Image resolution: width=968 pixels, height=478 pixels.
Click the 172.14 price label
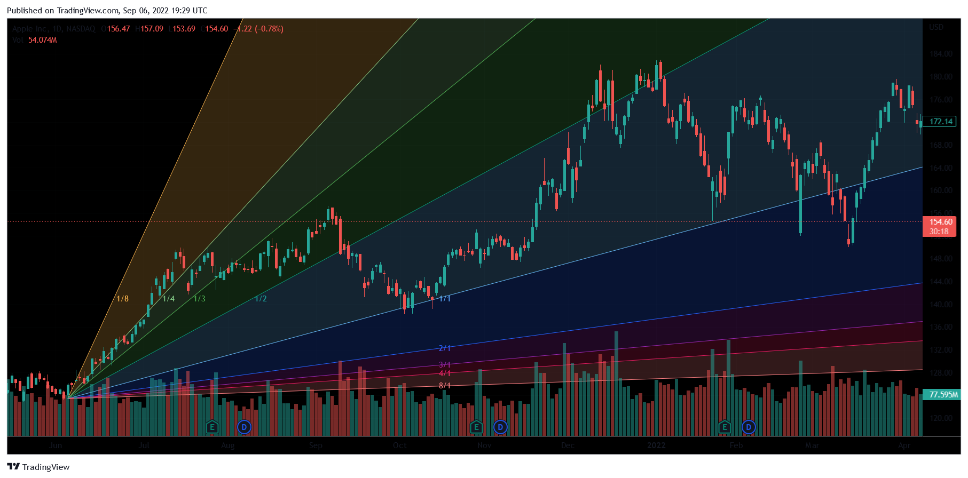pos(941,122)
